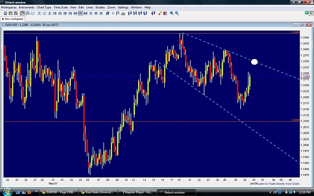This screenshot has width=314, height=196.
Task: Expand hidden system tray icons arrow
Action: tap(270, 192)
